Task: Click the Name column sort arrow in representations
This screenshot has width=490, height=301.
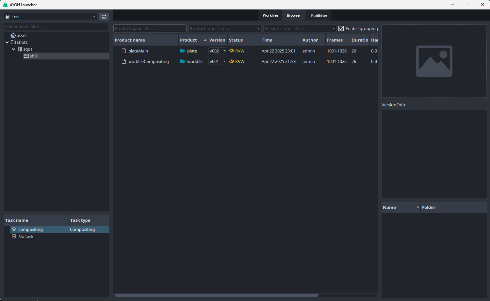Action: point(418,207)
